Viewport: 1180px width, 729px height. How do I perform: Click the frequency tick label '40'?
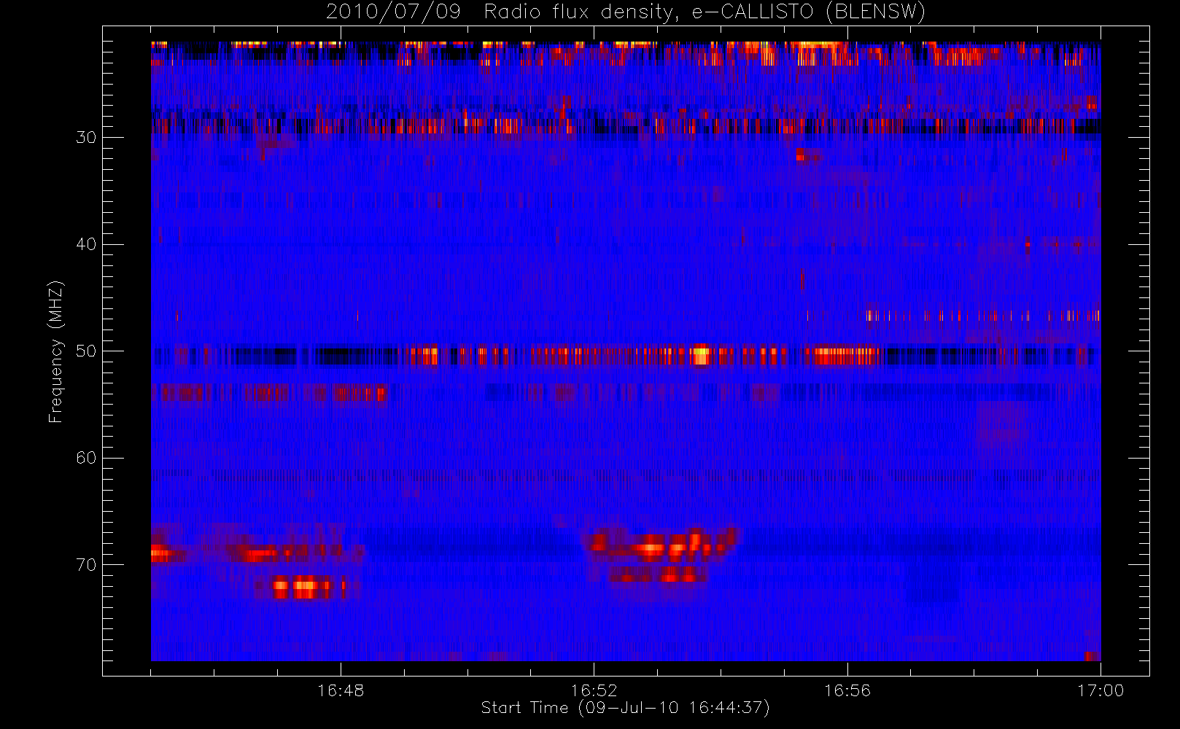pyautogui.click(x=86, y=244)
